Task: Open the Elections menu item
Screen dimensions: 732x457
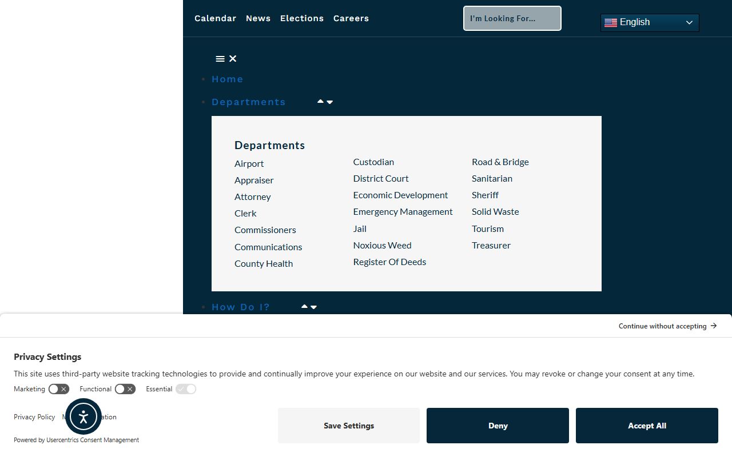Action: (x=302, y=18)
